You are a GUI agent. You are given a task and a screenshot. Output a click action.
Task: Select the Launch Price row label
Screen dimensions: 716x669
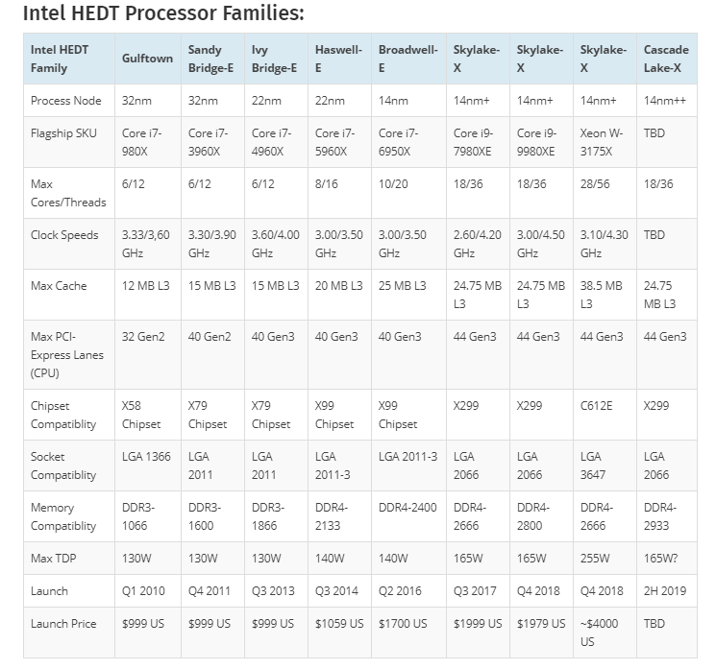63,624
